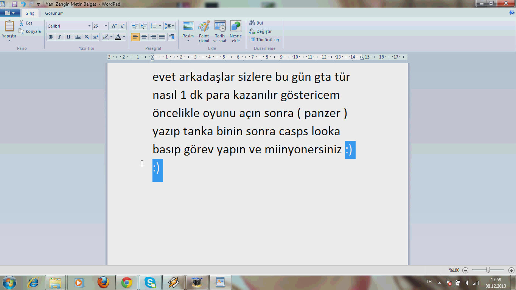Open the paragraph settings icon
The image size is (516, 290).
171,37
